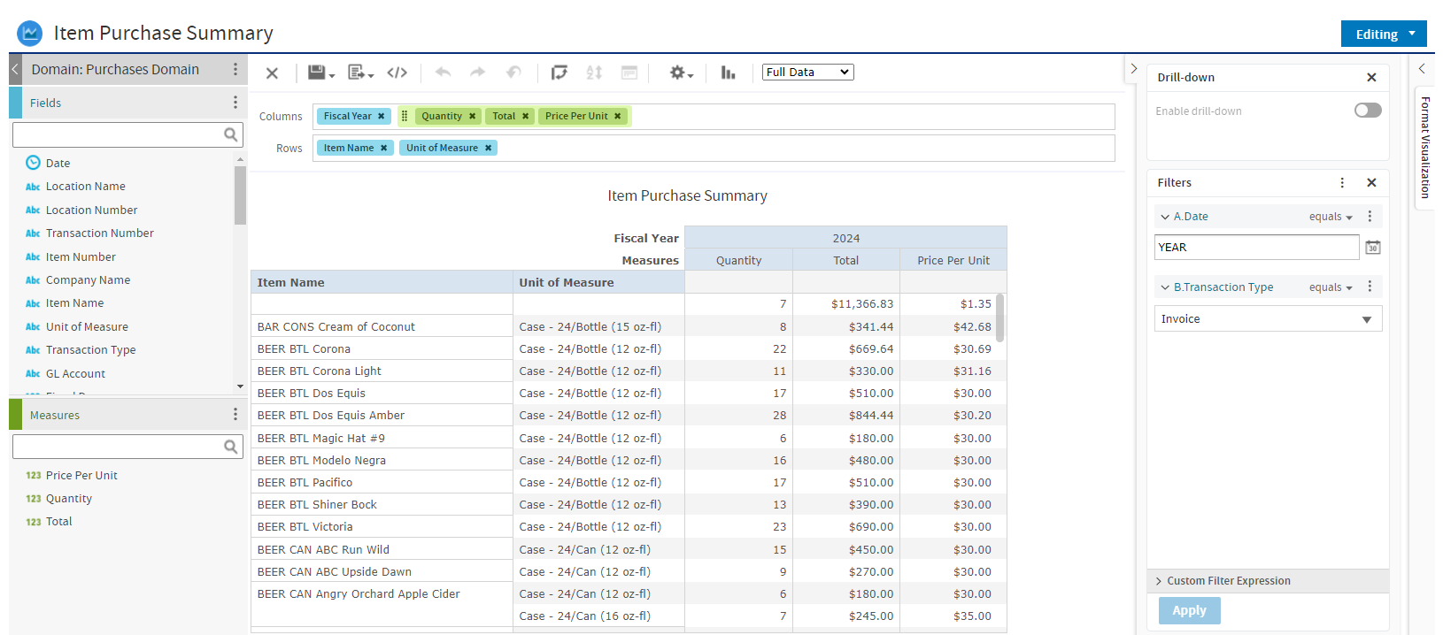Collapse the A.Date filter chevron
This screenshot has height=635, width=1443.
(1164, 217)
